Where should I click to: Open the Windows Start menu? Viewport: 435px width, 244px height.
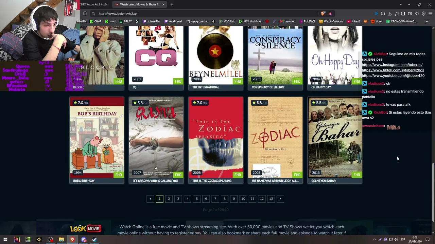pos(5,240)
